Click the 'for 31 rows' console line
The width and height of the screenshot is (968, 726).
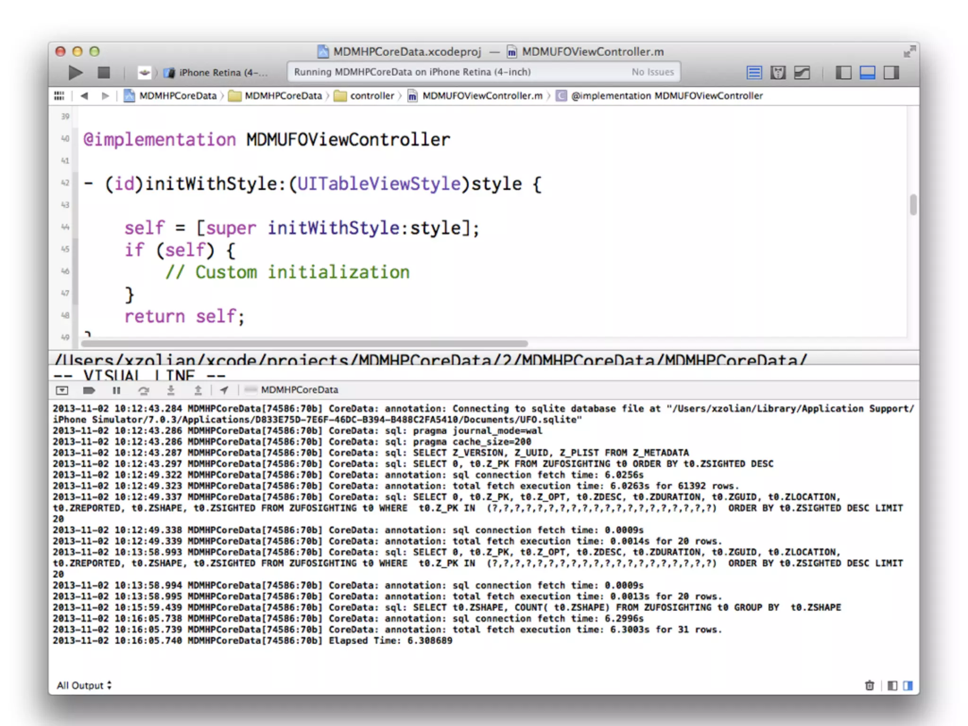(387, 630)
